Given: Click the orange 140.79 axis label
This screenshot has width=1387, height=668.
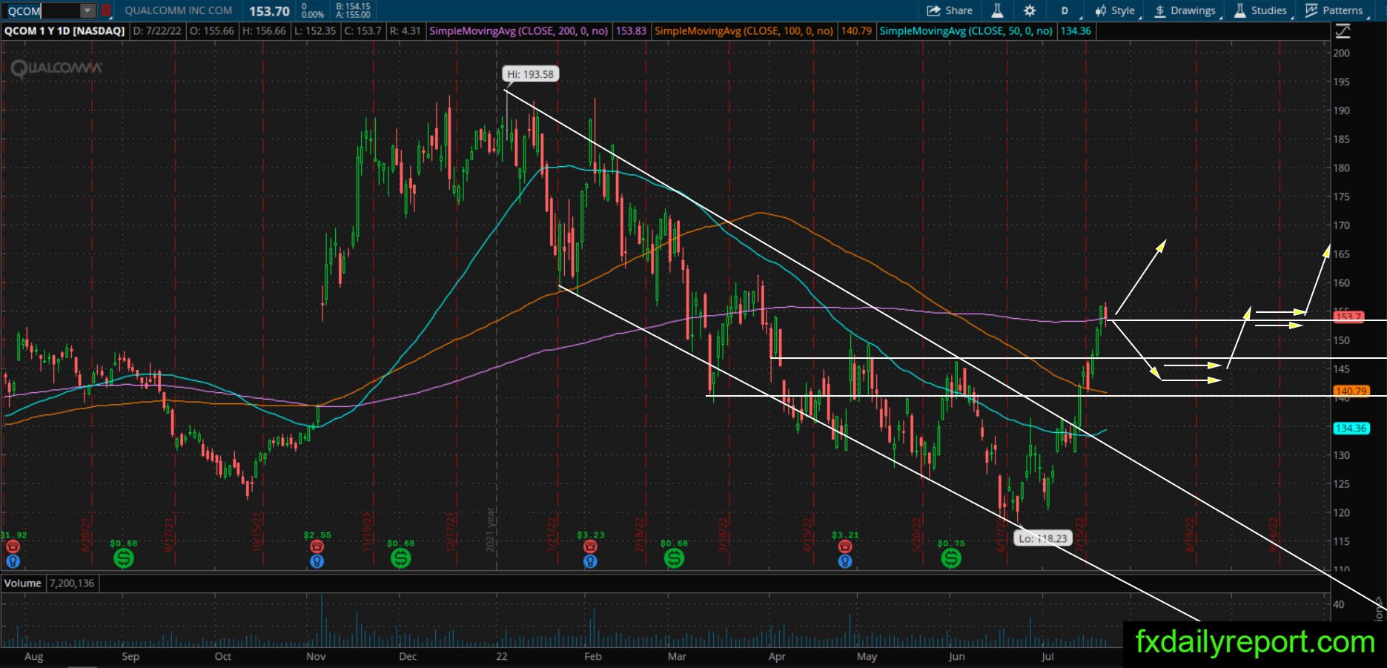Looking at the screenshot, I should click(1351, 391).
